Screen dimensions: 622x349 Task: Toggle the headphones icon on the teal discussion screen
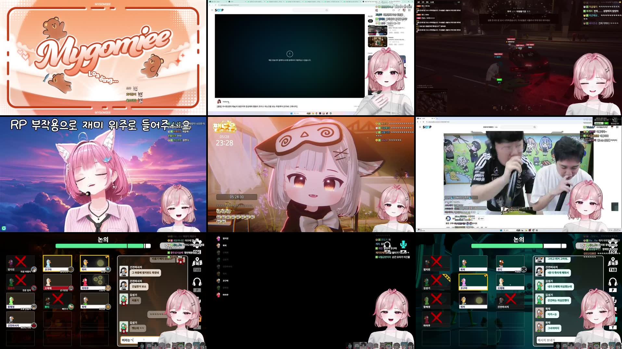[x=613, y=281]
